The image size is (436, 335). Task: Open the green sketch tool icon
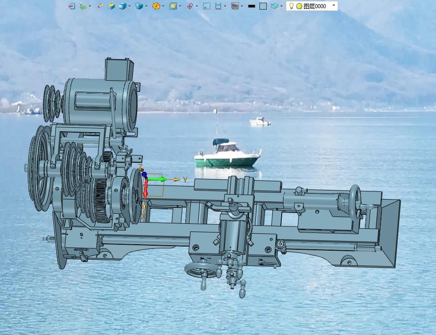coord(83,6)
